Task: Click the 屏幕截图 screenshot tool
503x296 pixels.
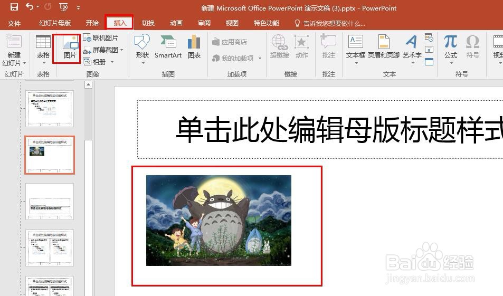Action: click(x=101, y=50)
